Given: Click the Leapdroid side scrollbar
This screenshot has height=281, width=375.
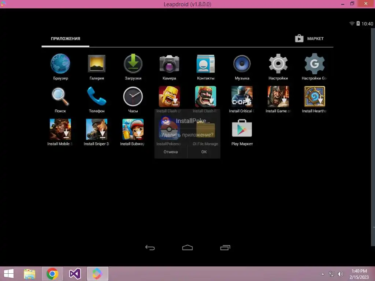Looking at the screenshot, I should [373, 137].
